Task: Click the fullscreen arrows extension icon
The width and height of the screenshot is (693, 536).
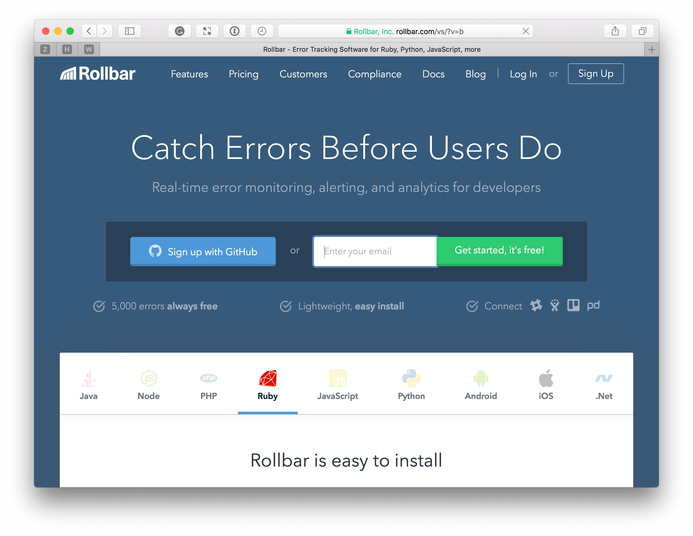Action: [x=207, y=31]
